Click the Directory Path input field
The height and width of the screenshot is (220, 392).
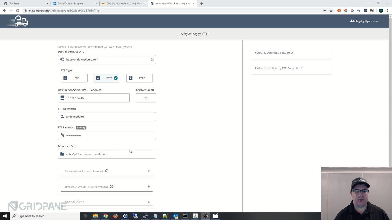(109, 154)
